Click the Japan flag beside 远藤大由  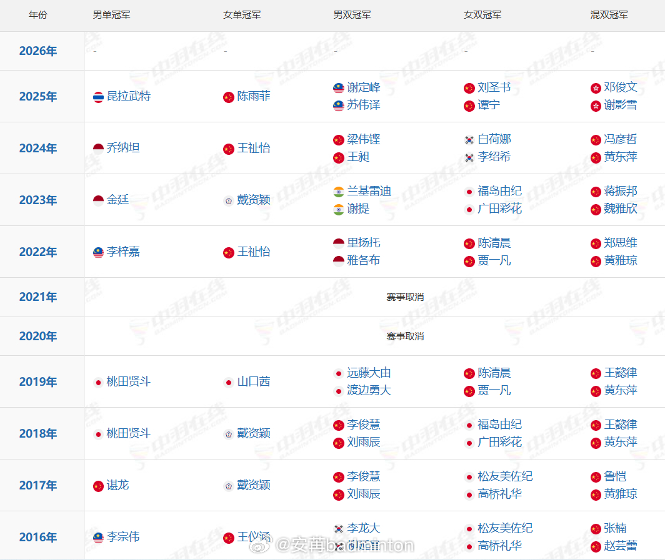click(x=339, y=373)
